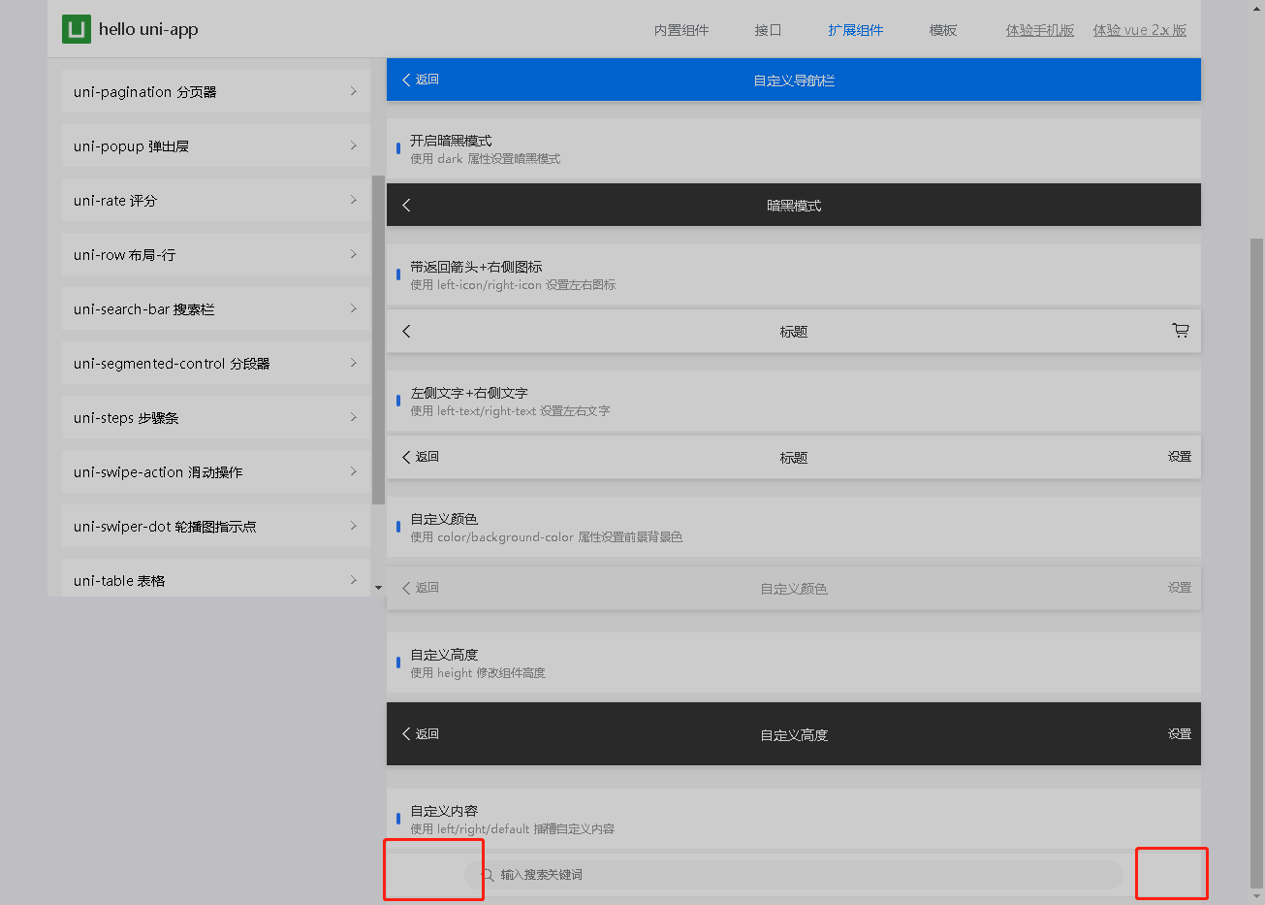The width and height of the screenshot is (1265, 905).
Task: Click the main page vertical scrollbar thumb
Action: point(1256,563)
